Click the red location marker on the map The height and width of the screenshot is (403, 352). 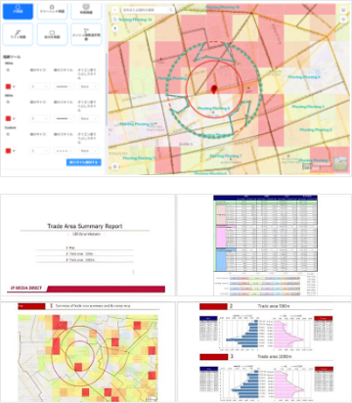(214, 89)
